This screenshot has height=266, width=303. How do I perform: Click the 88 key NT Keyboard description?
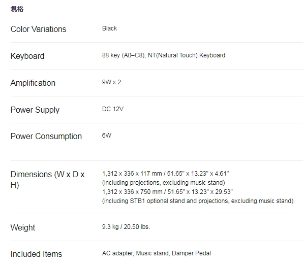point(164,55)
